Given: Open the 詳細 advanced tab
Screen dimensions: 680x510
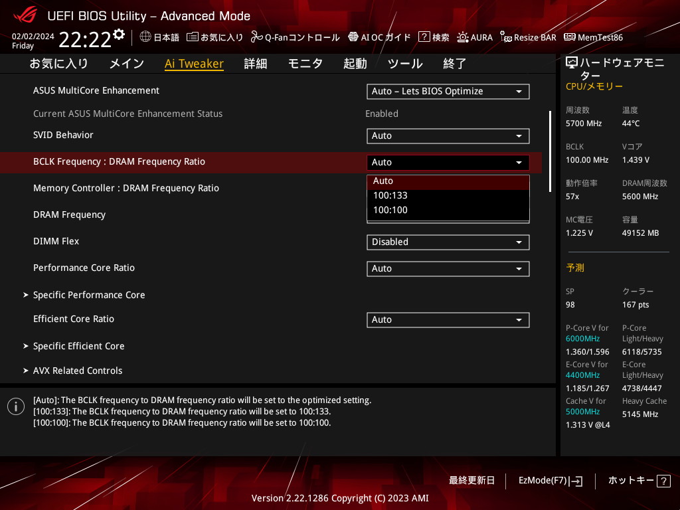Looking at the screenshot, I should (x=256, y=63).
